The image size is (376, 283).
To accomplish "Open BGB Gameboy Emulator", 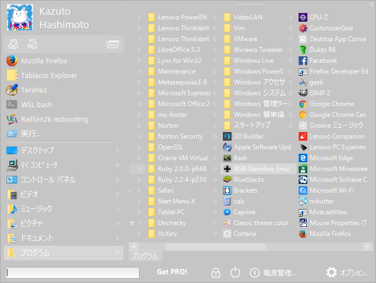I will tap(258, 169).
